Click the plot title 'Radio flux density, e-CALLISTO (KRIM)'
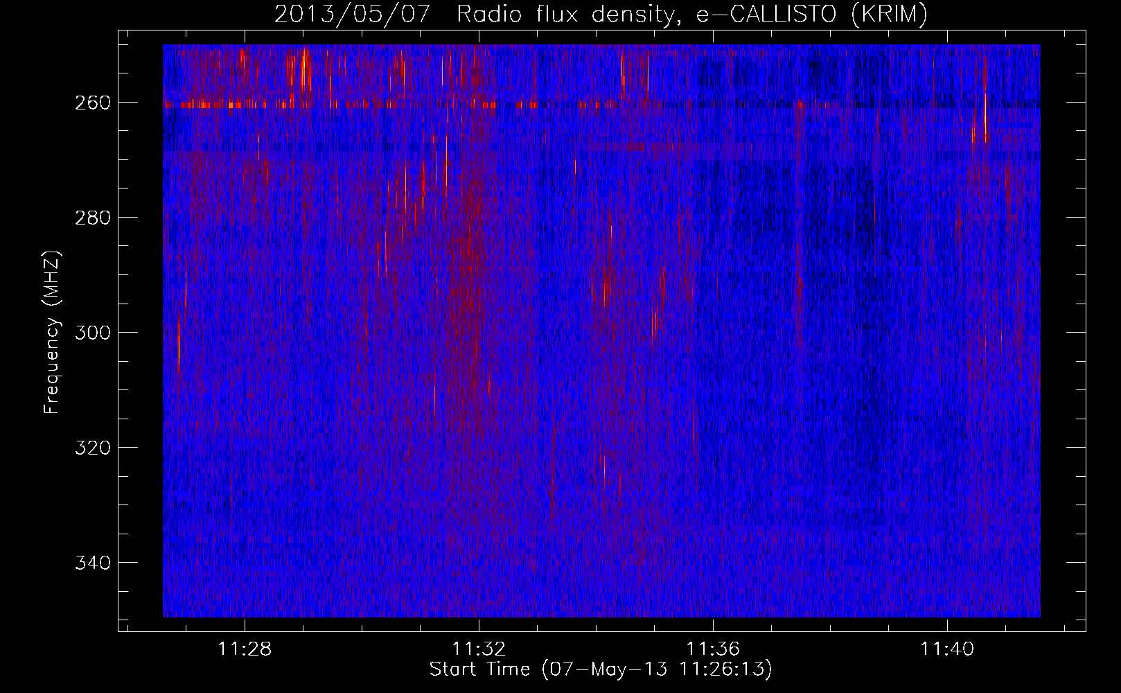 pos(691,15)
